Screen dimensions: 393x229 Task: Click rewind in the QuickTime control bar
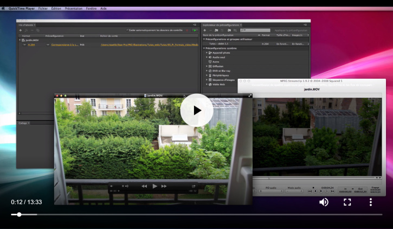pos(144,186)
